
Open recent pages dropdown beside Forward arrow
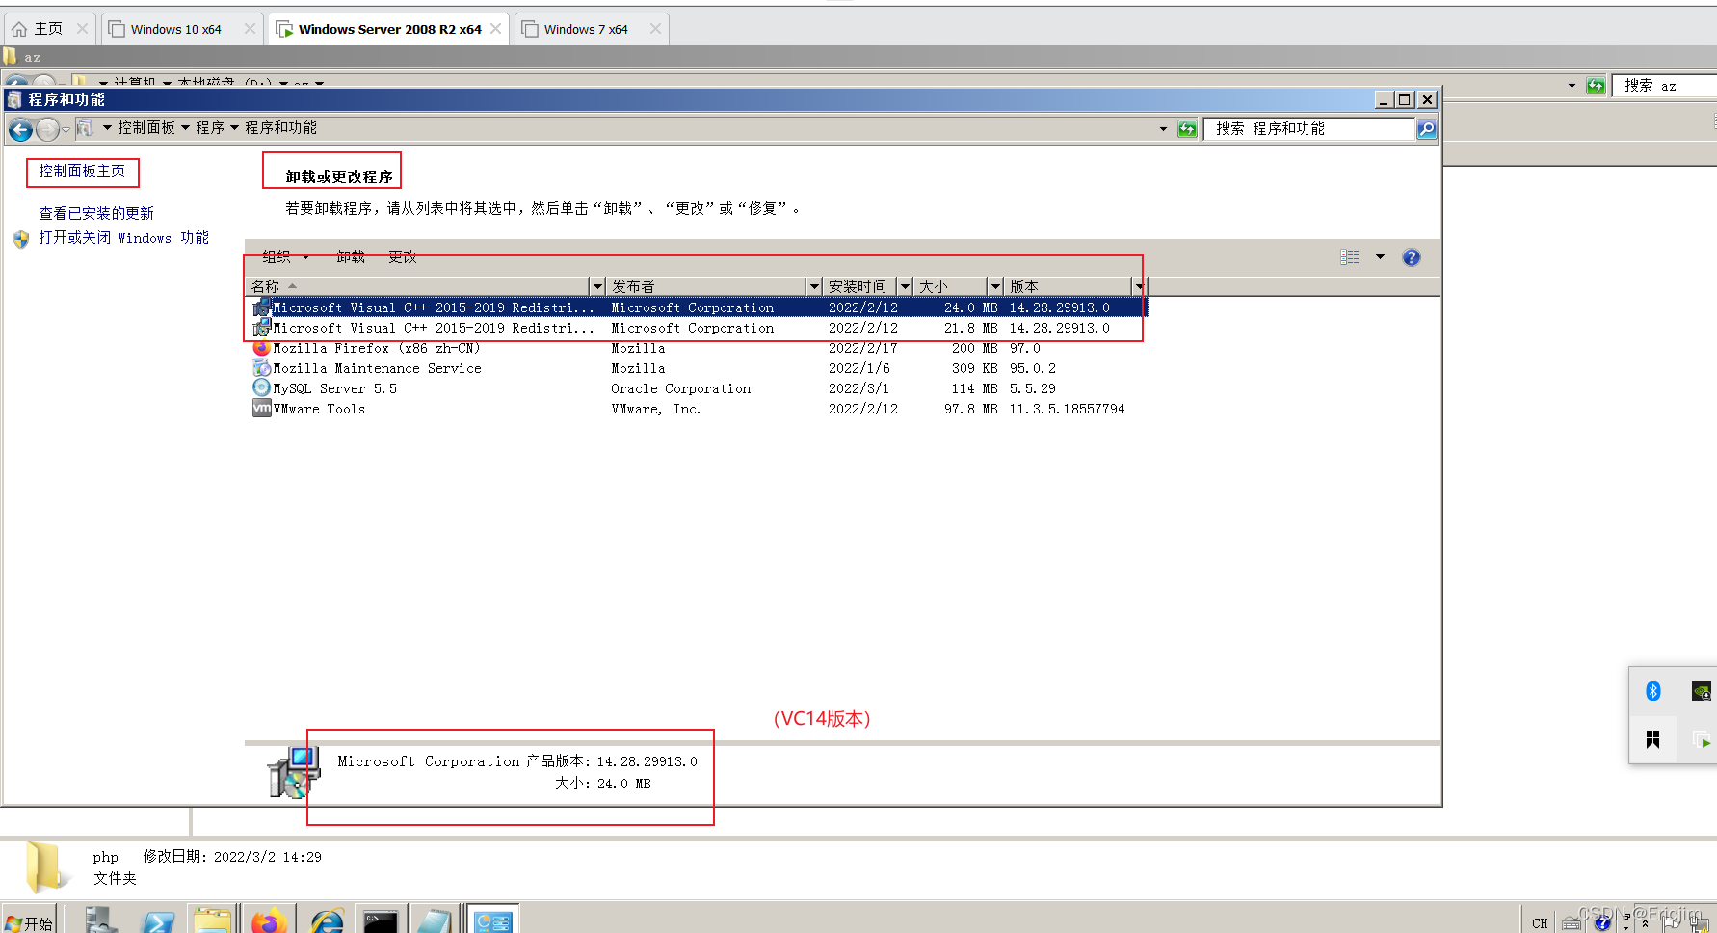[66, 129]
